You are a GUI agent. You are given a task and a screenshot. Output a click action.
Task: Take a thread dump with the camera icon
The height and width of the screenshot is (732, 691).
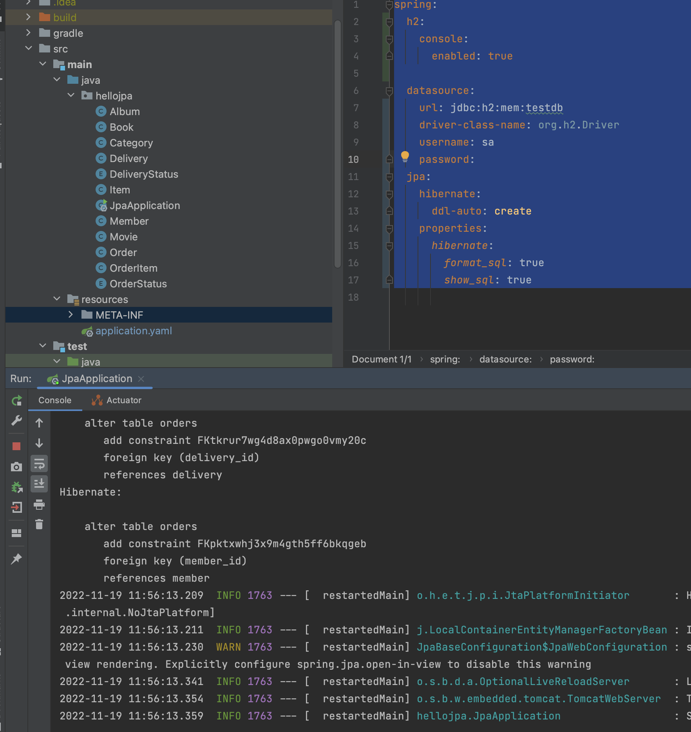pyautogui.click(x=16, y=467)
